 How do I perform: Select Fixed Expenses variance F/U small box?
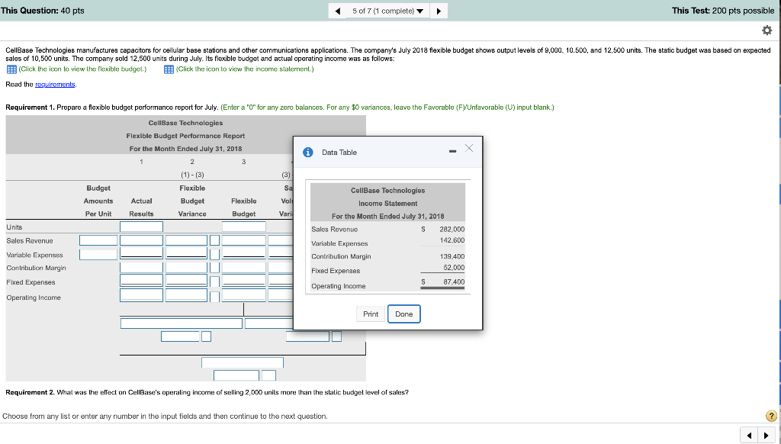(x=214, y=282)
